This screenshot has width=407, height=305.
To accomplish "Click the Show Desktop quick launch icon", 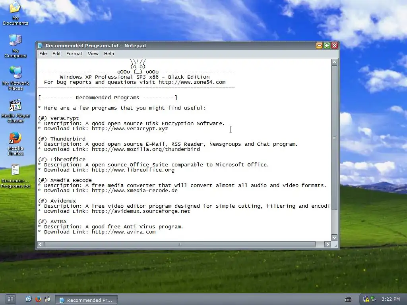I will (x=29, y=299).
